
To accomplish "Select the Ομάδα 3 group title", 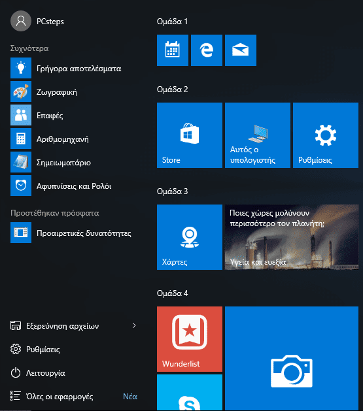I will click(x=172, y=191).
